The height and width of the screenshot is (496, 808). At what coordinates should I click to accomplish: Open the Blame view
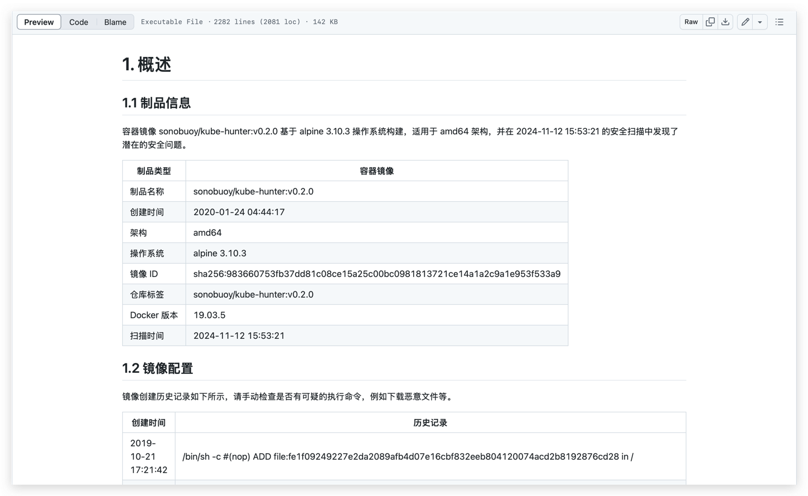(115, 22)
